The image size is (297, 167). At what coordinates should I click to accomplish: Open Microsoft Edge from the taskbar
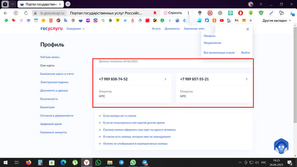pos(63,162)
